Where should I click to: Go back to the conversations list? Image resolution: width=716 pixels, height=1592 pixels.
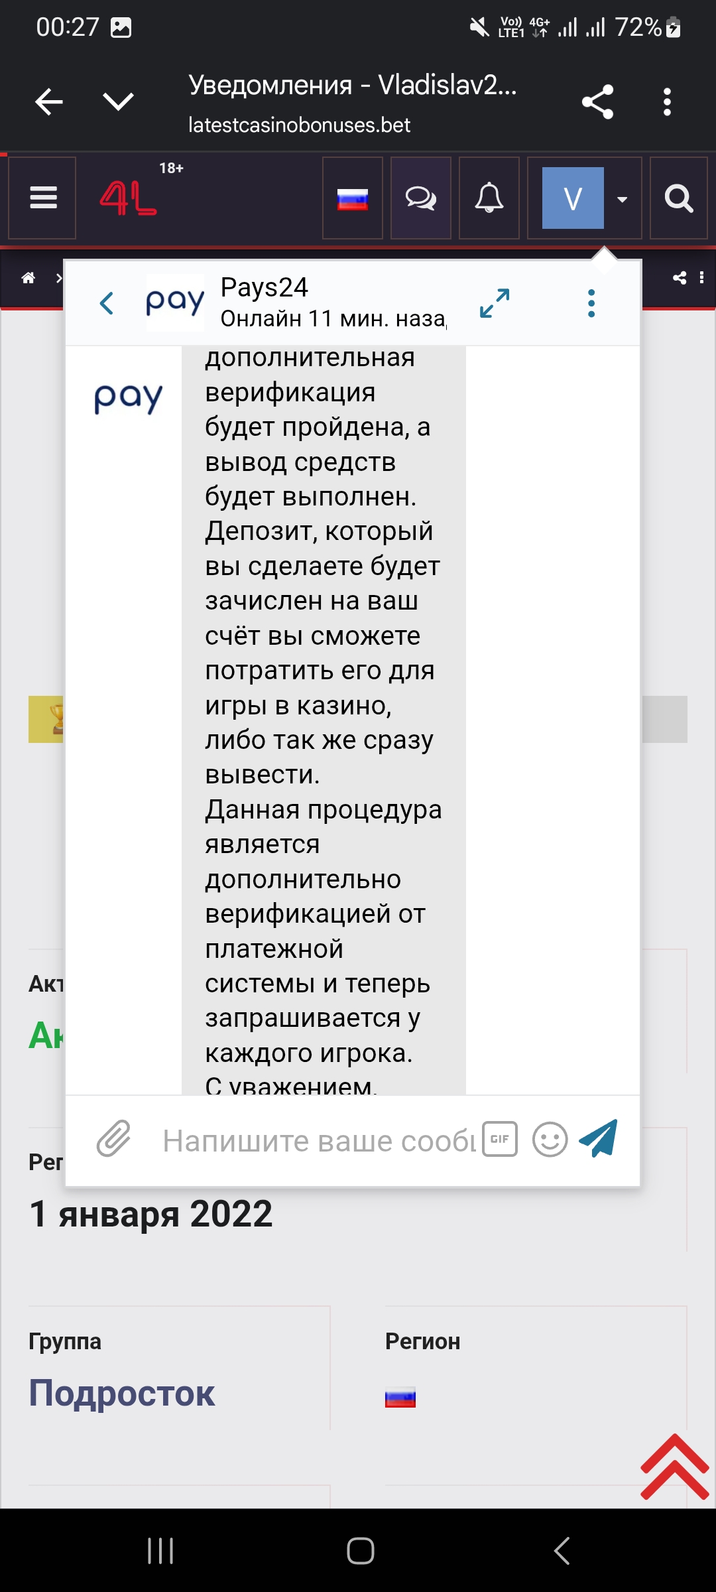(107, 303)
